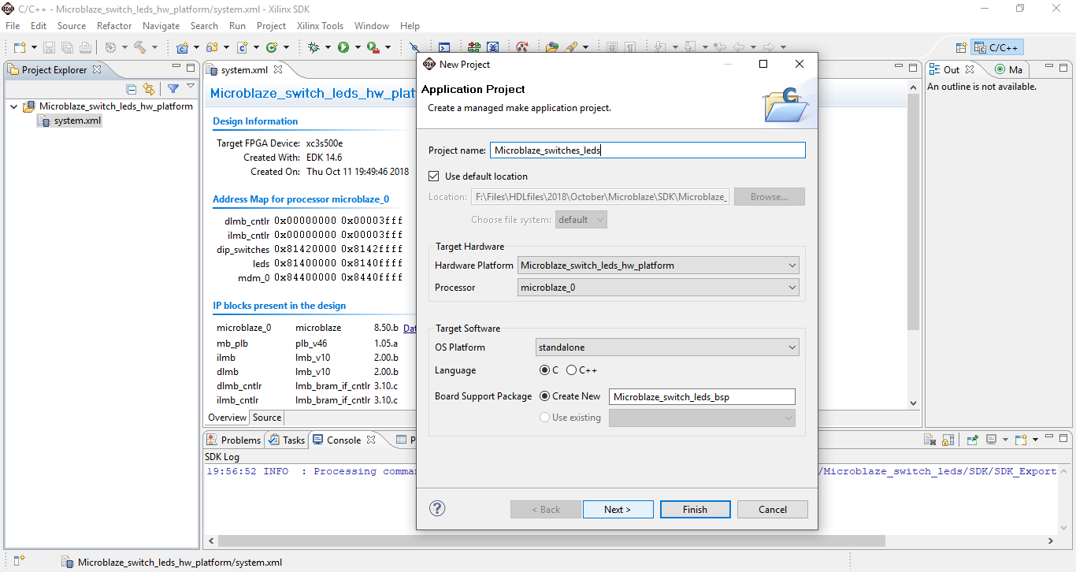Screen dimensions: 1076x572
Task: Click the Clear Console icon
Action: coord(929,440)
